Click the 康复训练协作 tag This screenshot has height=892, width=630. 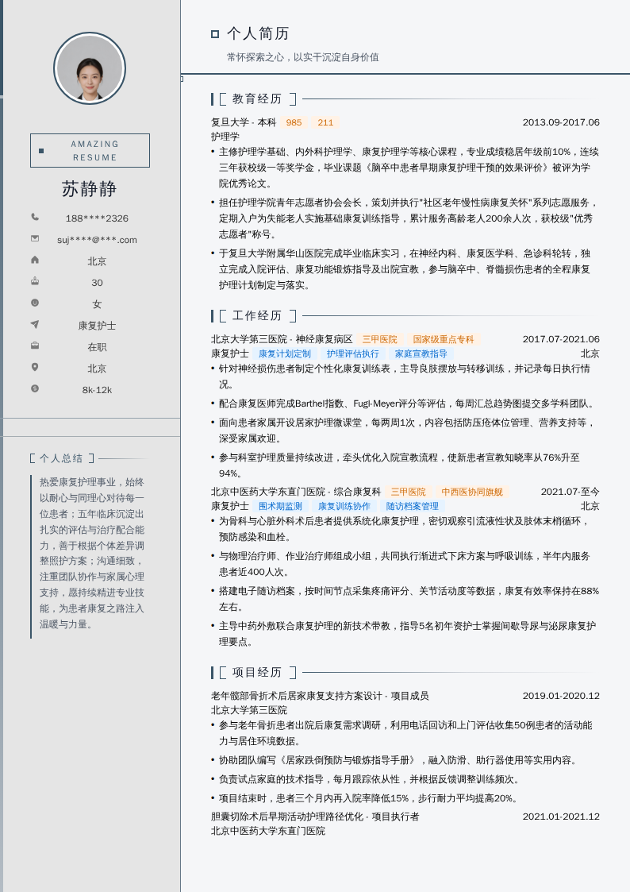pyautogui.click(x=344, y=506)
